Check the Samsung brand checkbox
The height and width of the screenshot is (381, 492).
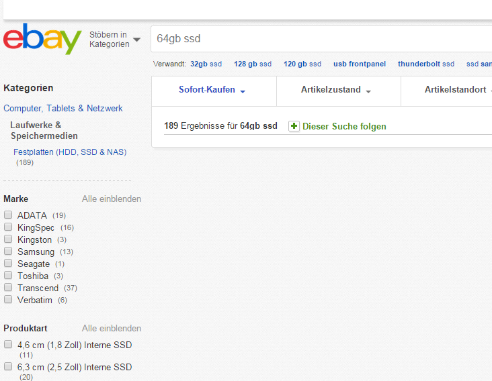(8, 252)
